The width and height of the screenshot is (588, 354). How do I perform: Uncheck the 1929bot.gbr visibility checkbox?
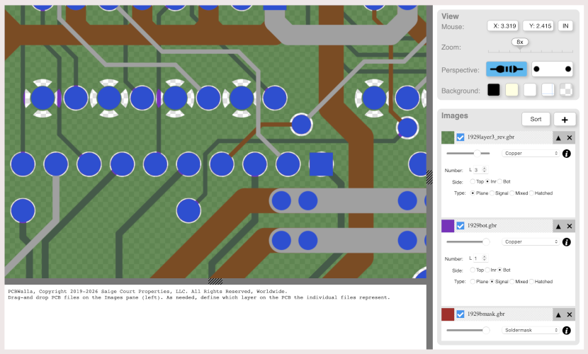460,226
